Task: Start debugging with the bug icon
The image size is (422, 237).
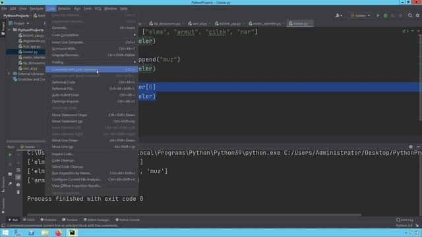Action: pyautogui.click(x=385, y=16)
